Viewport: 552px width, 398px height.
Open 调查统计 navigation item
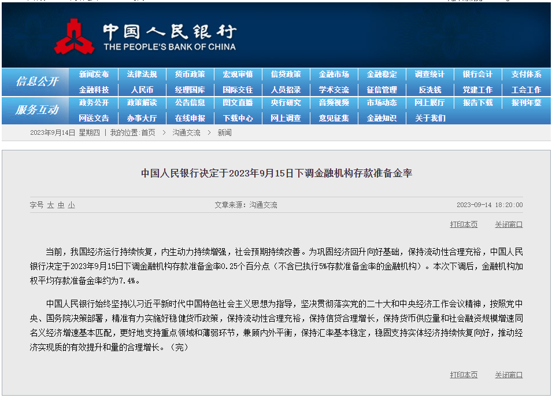tap(429, 74)
